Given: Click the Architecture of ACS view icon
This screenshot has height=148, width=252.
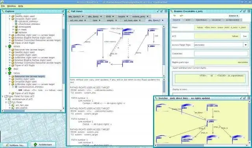Looking at the screenshot, I should [x=9, y=99].
